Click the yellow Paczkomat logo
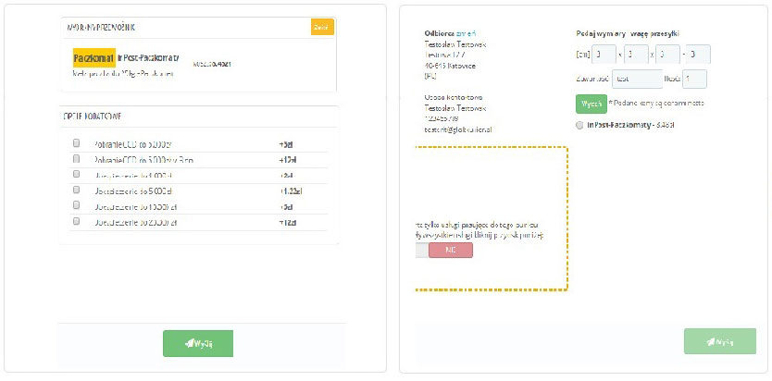Viewport: 772px width, 381px height. (93, 57)
